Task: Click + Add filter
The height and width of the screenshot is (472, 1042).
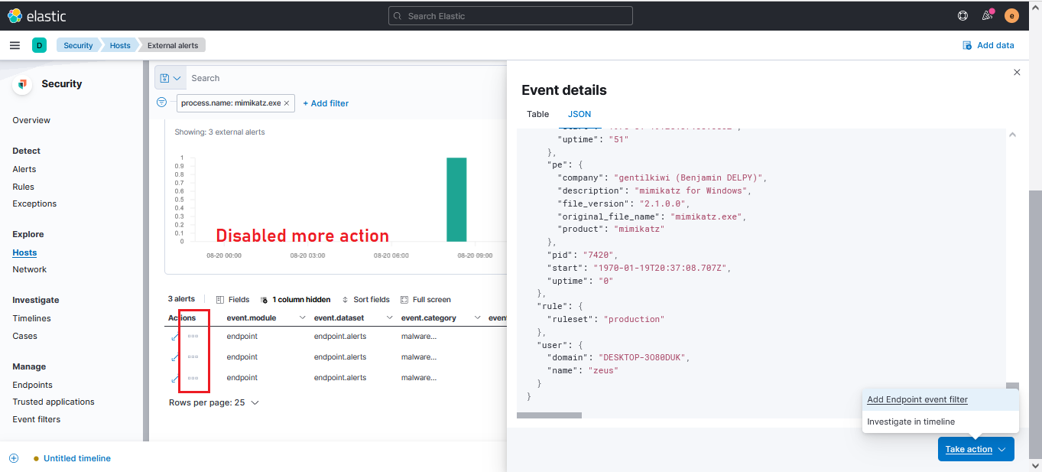Action: [326, 103]
